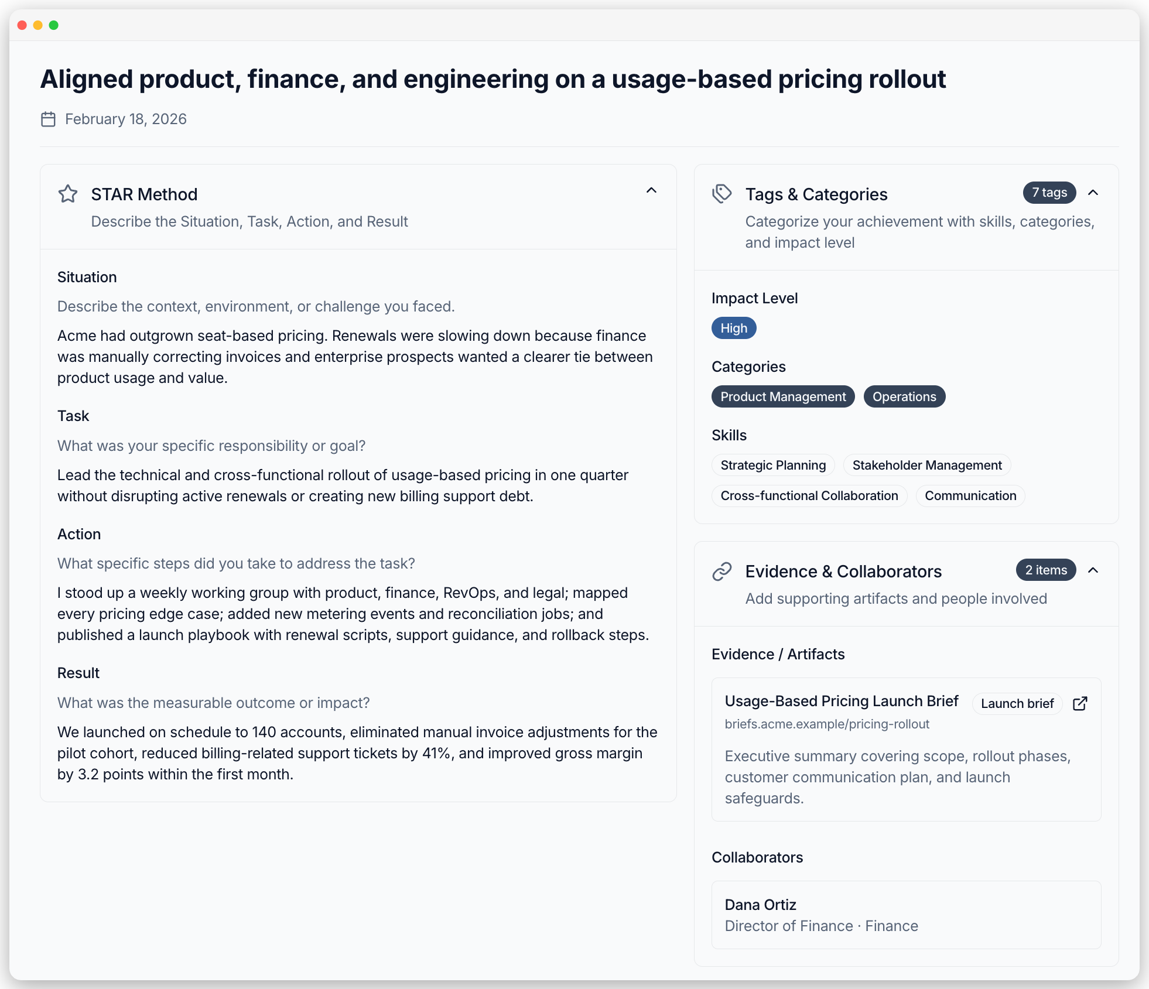
Task: Click the Launch brief type badge
Action: pyautogui.click(x=1017, y=703)
